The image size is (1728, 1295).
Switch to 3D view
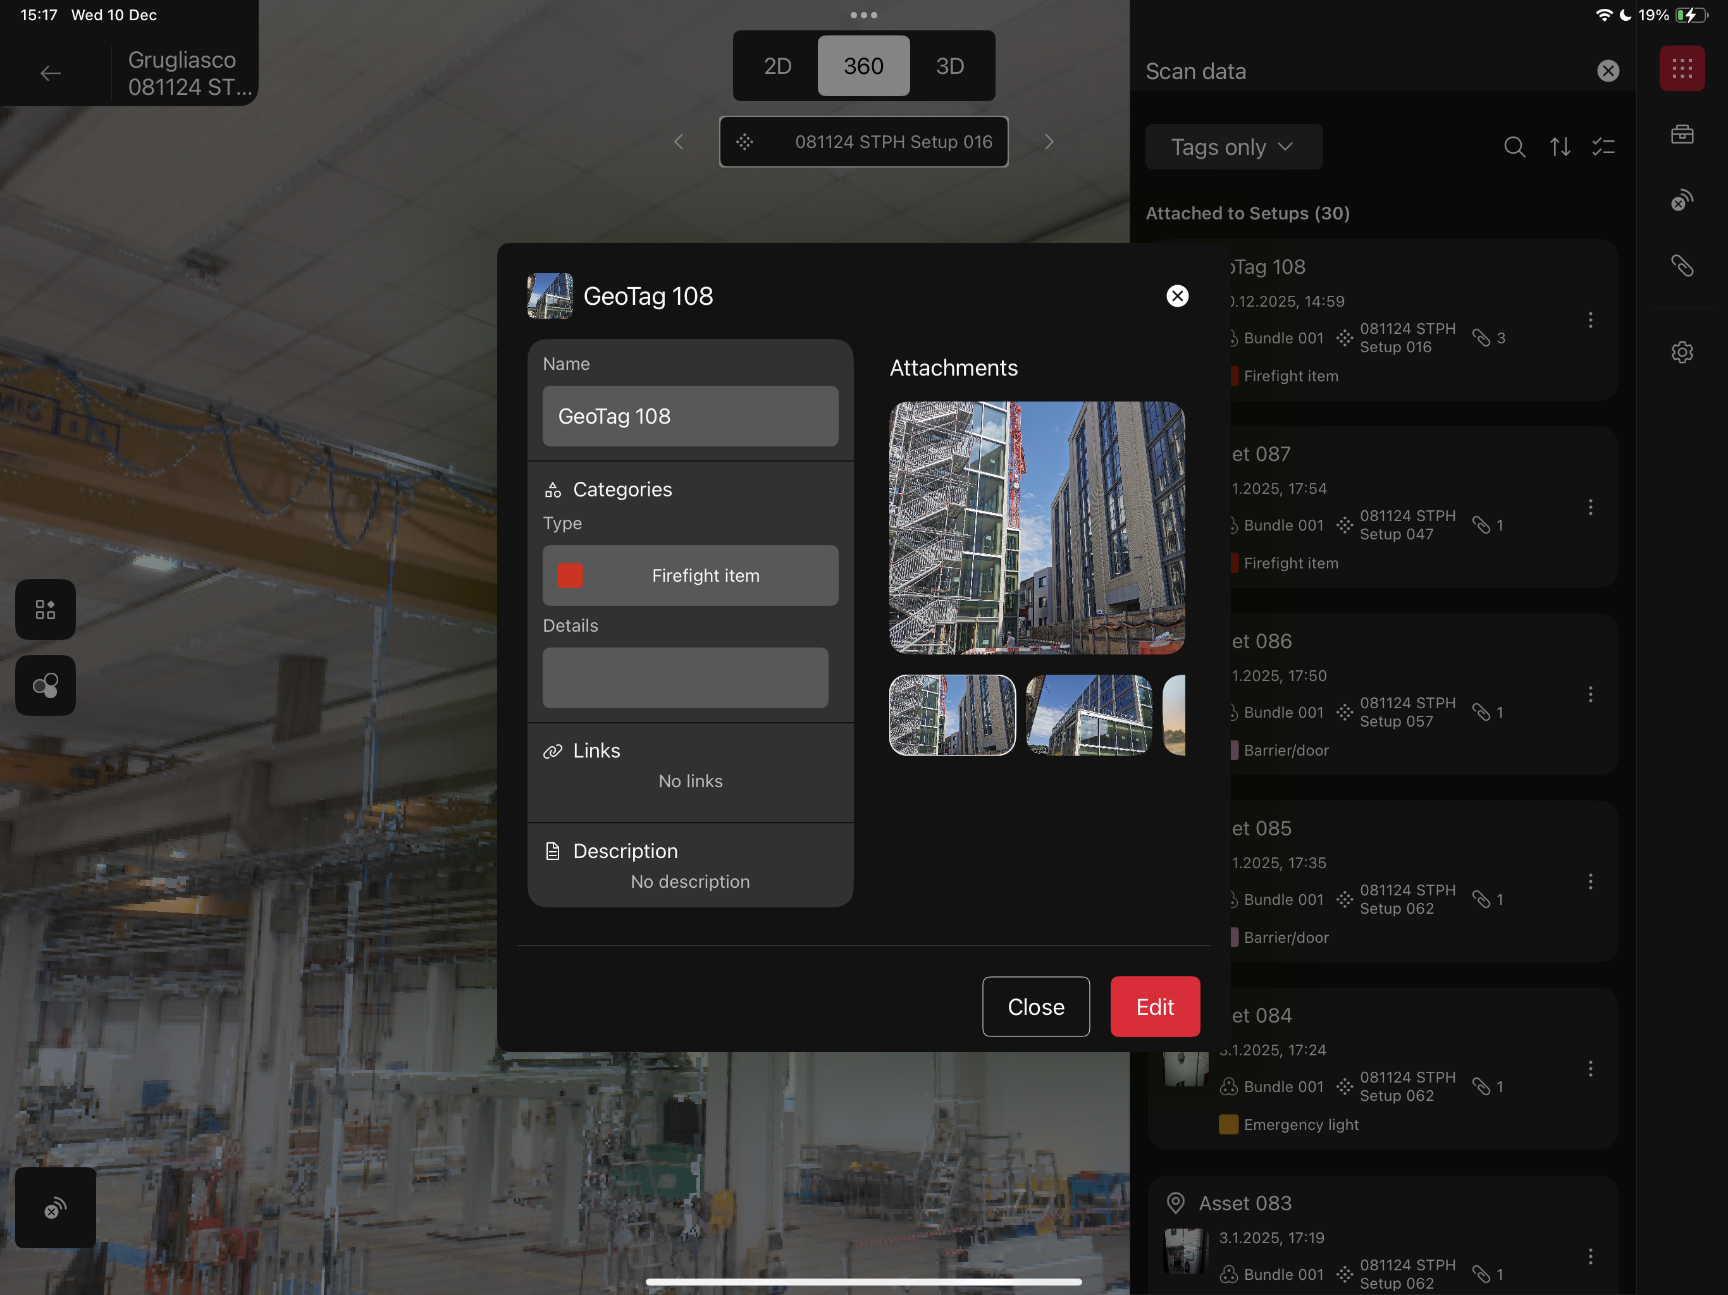click(x=949, y=66)
